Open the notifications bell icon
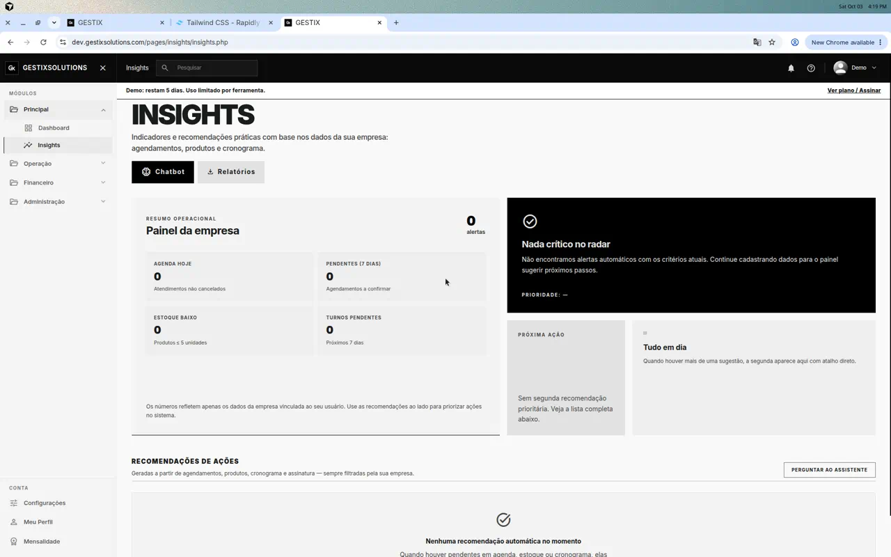This screenshot has height=557, width=891. pyautogui.click(x=791, y=68)
